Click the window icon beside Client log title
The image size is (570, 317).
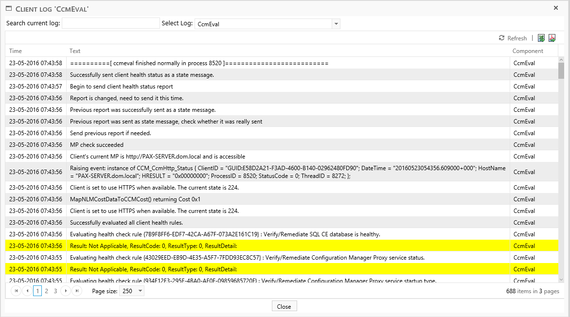[8, 8]
